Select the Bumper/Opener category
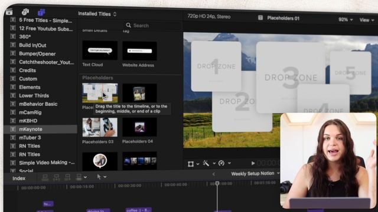This screenshot has width=378, height=212. pos(37,54)
